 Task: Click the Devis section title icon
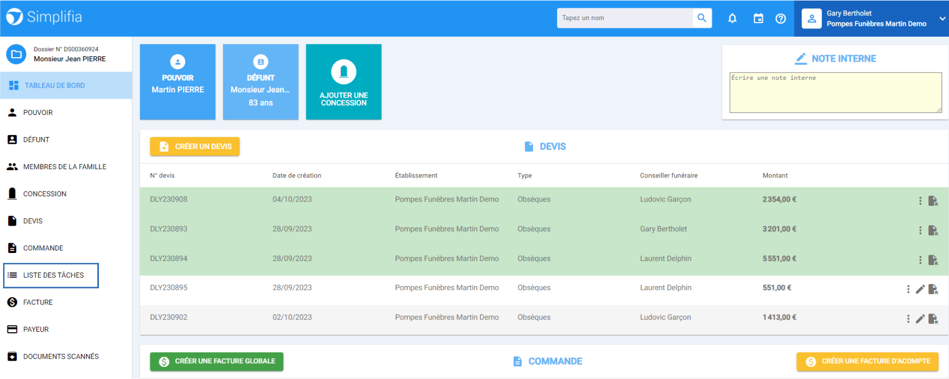point(529,146)
